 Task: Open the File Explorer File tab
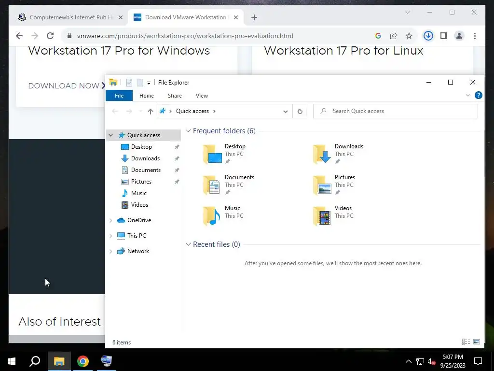(x=119, y=96)
